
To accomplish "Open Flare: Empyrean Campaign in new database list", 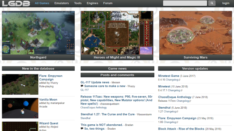I will [51, 78].
